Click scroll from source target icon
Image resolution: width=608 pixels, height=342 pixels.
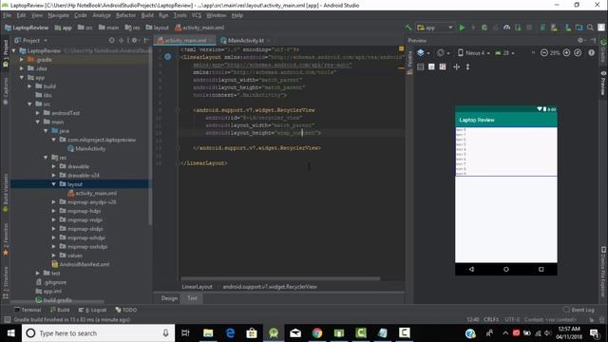pyautogui.click(x=112, y=40)
